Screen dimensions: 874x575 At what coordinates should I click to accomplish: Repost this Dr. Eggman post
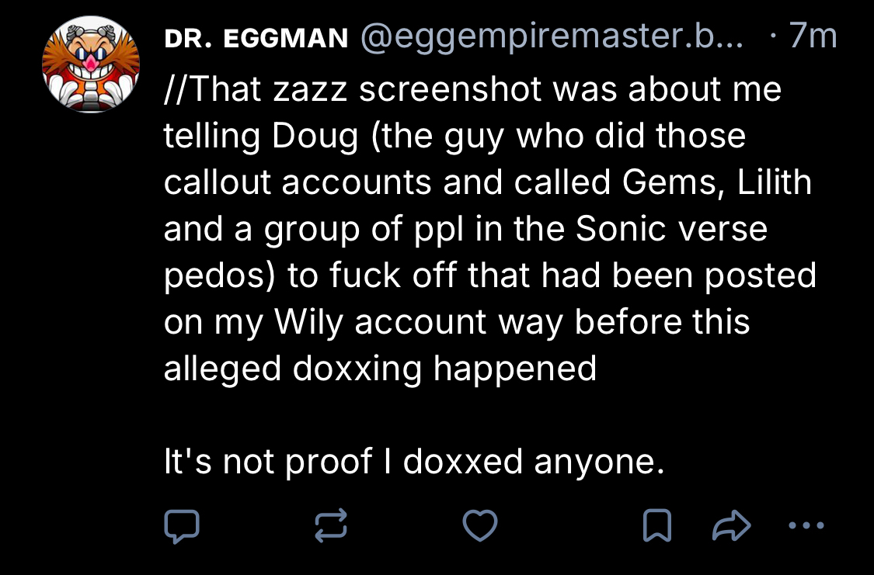coord(330,527)
